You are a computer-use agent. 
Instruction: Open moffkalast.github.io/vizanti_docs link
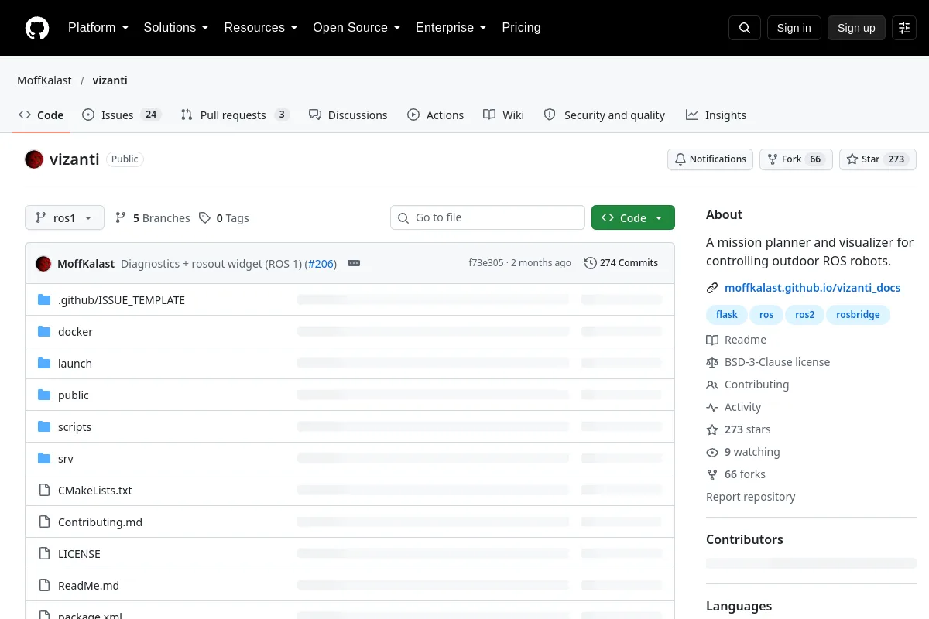[813, 288]
